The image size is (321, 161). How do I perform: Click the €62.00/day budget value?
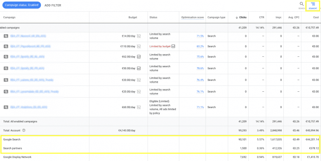pos(128,57)
